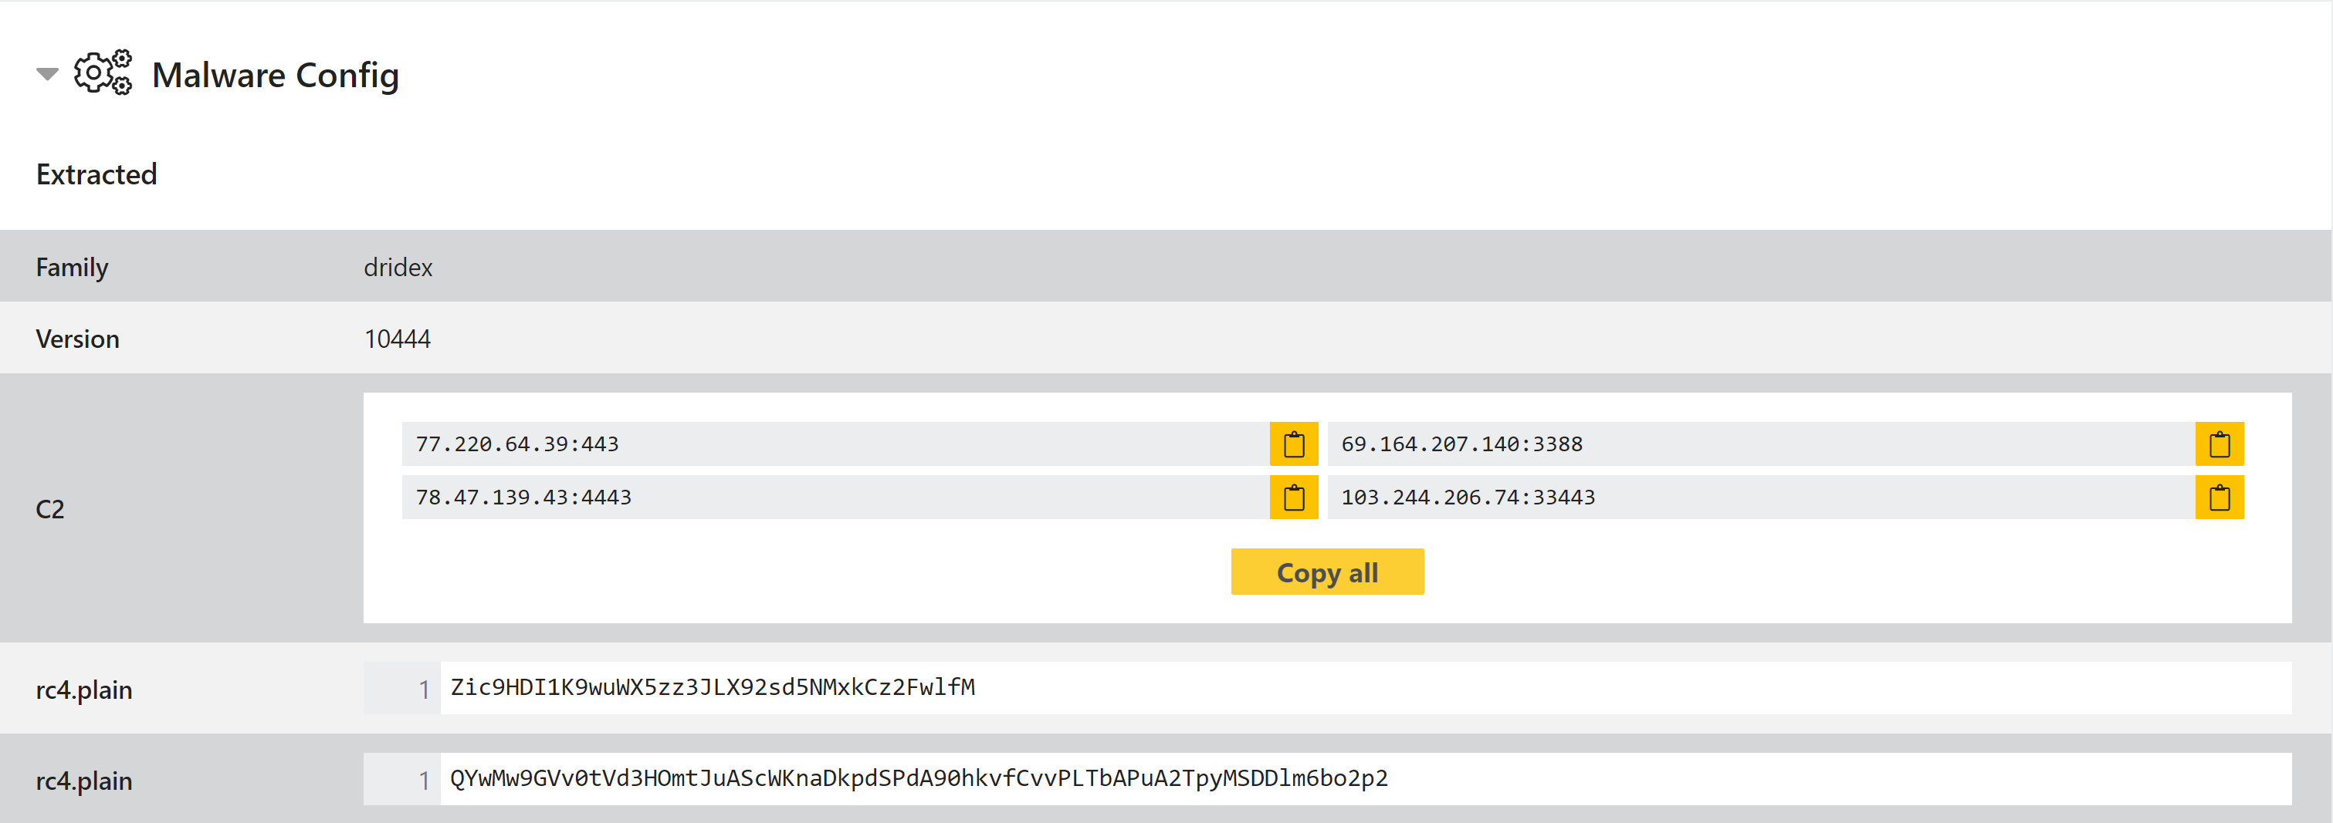
Task: Click the rc4 key starting with QYwMw9GVv0
Action: 919,779
